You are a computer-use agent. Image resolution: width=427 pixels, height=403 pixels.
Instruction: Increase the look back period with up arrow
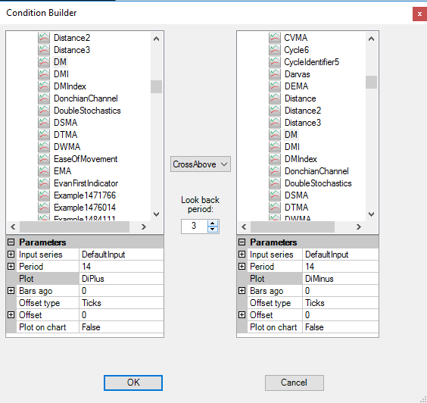point(213,223)
